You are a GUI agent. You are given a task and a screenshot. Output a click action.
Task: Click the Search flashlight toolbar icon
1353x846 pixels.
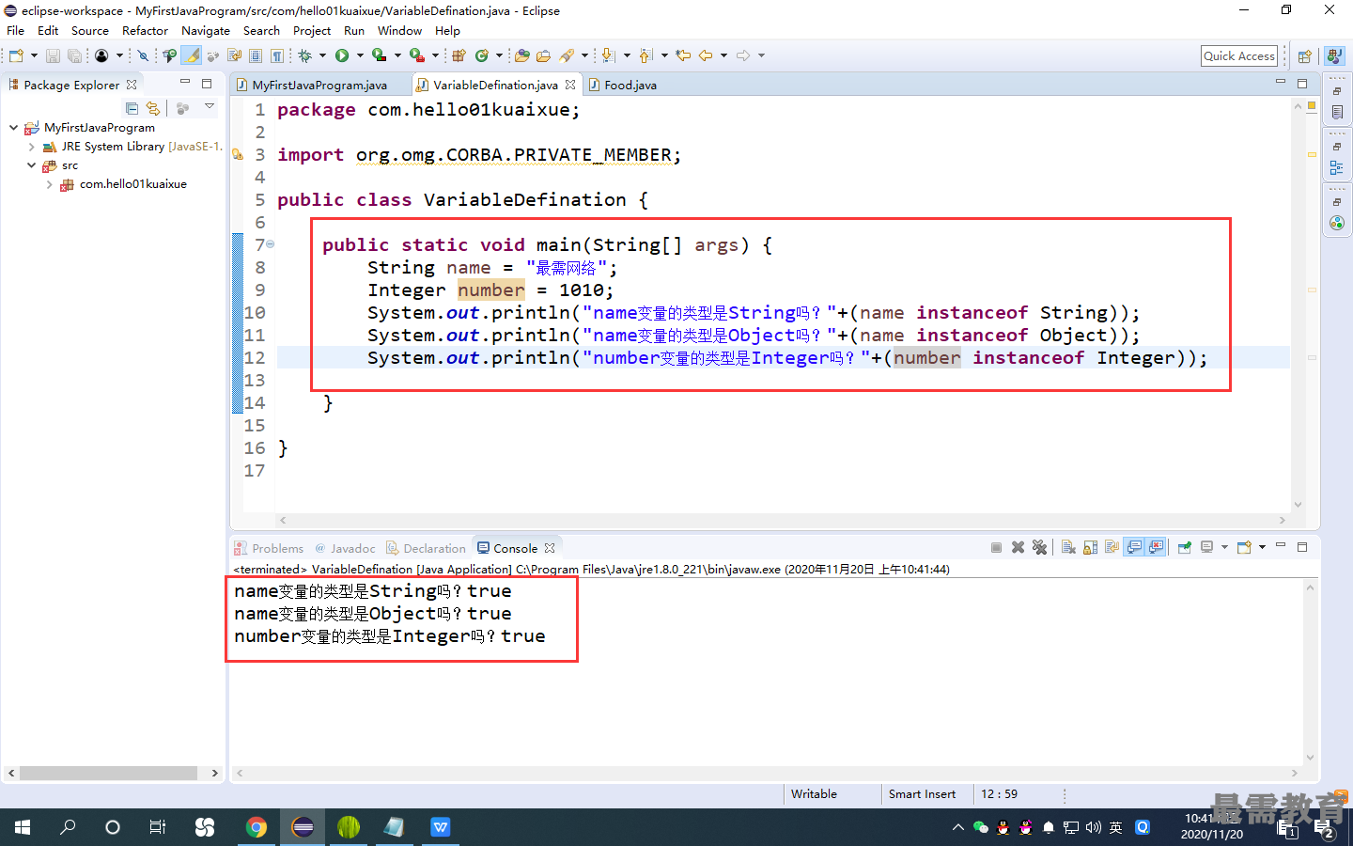tap(566, 55)
